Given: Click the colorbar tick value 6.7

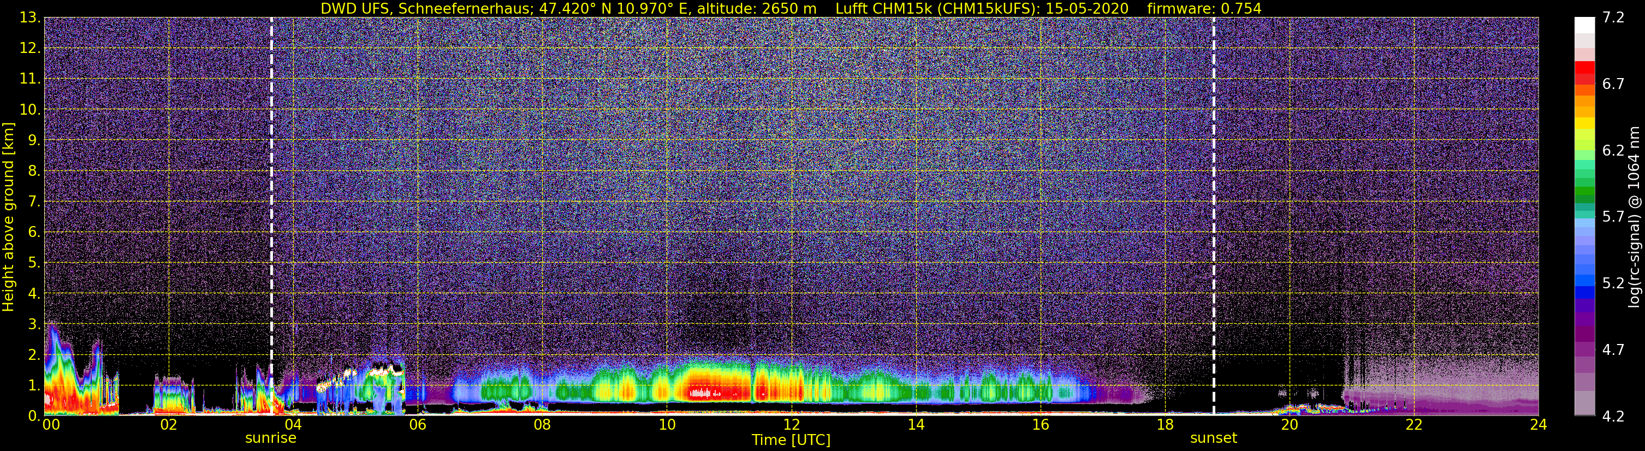Looking at the screenshot, I should [x=1613, y=84].
